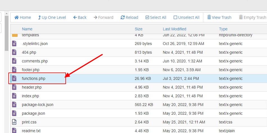Open View Trash
267x133 pixels.
point(219,17)
